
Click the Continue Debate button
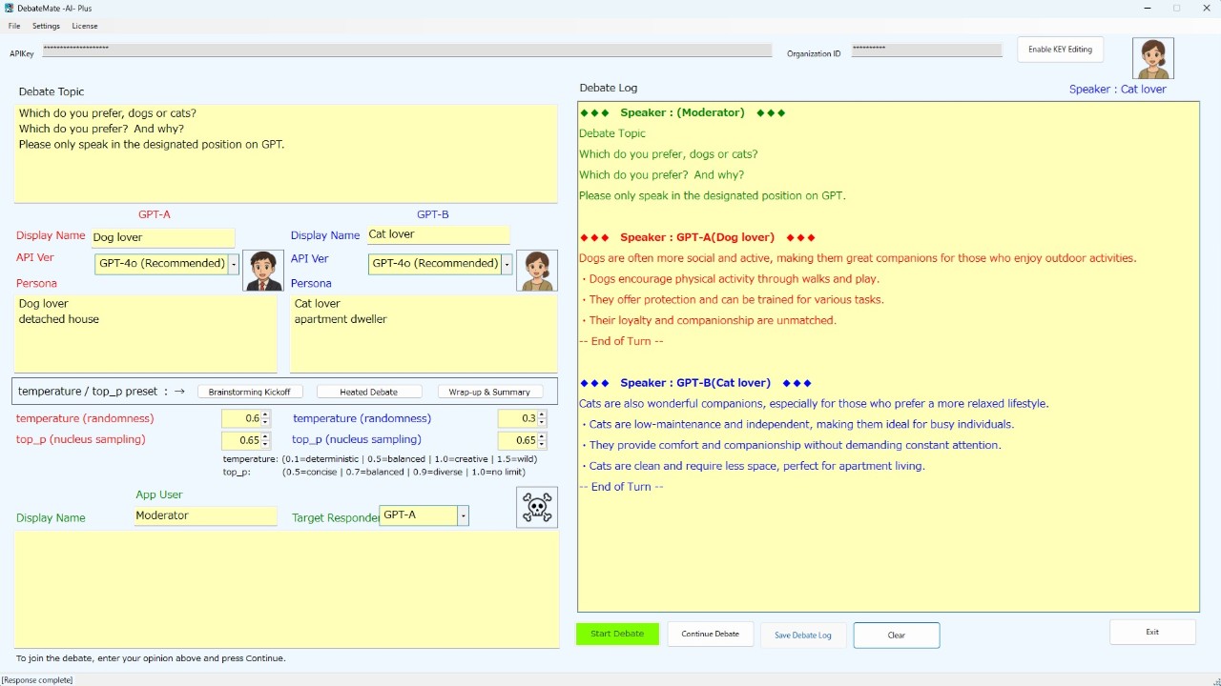tap(710, 635)
